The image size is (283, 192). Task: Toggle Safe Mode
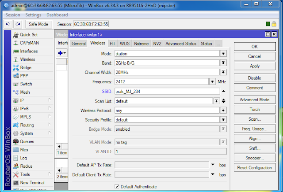pyautogui.click(x=38, y=24)
